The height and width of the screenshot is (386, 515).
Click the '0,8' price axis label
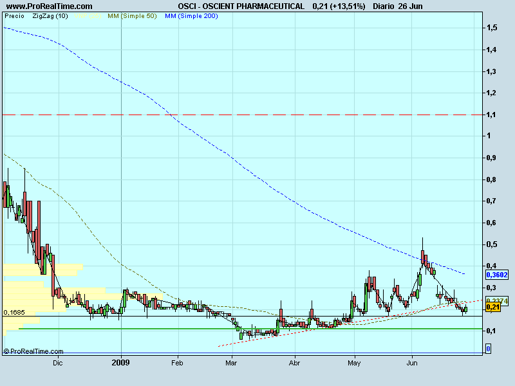491,180
